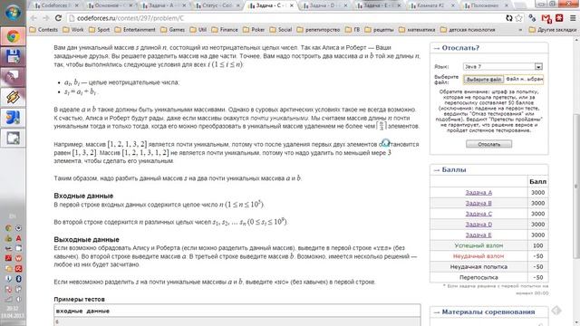Open the yellow lightning app on taskbar
The width and height of the screenshot is (580, 326).
coord(13,97)
